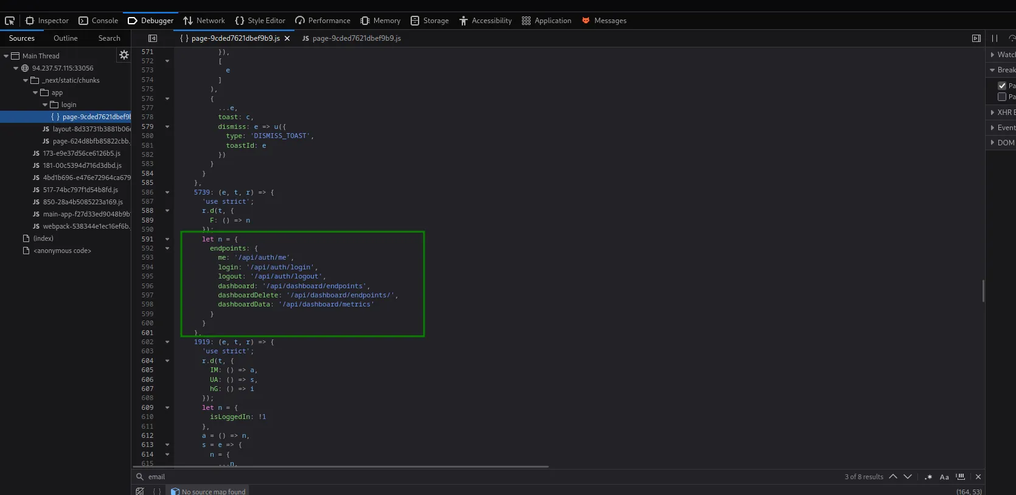The height and width of the screenshot is (495, 1016).
Task: Open the Style Editor panel
Action: click(260, 21)
